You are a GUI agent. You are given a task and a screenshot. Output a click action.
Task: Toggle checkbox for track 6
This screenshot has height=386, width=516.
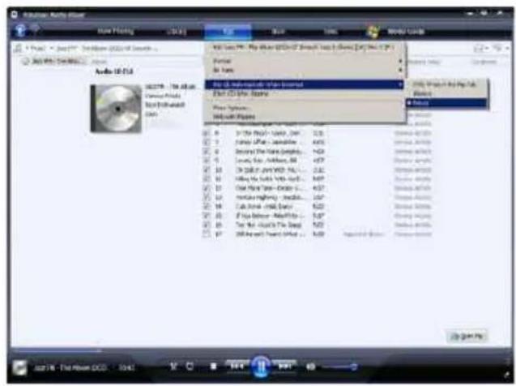pyautogui.click(x=207, y=133)
